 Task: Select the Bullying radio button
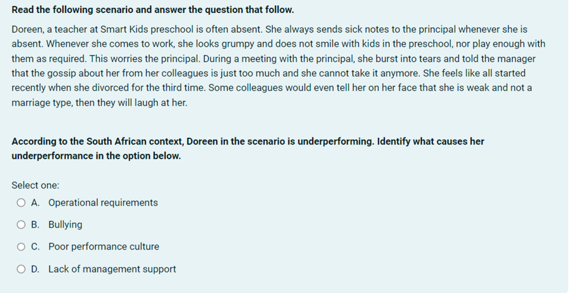(21, 225)
